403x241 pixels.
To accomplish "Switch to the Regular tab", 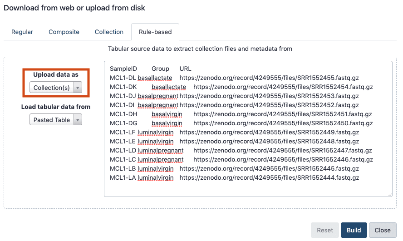I will (x=22, y=32).
